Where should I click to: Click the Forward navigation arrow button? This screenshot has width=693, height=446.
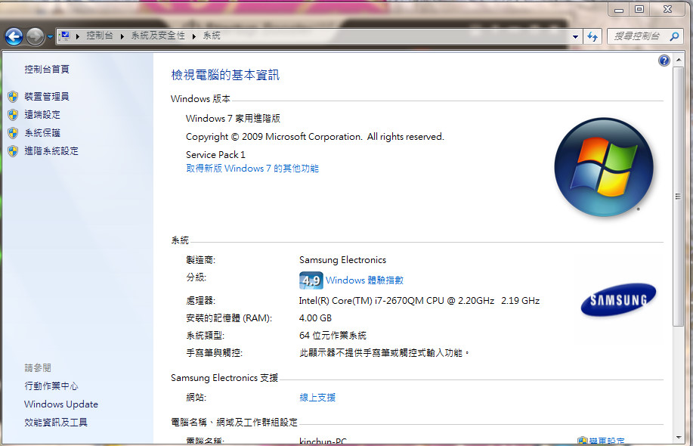click(x=35, y=36)
